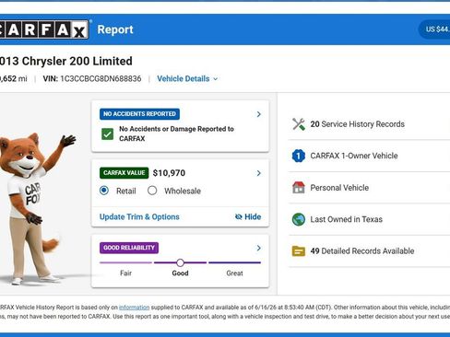Image resolution: width=450 pixels, height=337 pixels.
Task: Select the Wholesale value radio button
Action: pyautogui.click(x=152, y=191)
